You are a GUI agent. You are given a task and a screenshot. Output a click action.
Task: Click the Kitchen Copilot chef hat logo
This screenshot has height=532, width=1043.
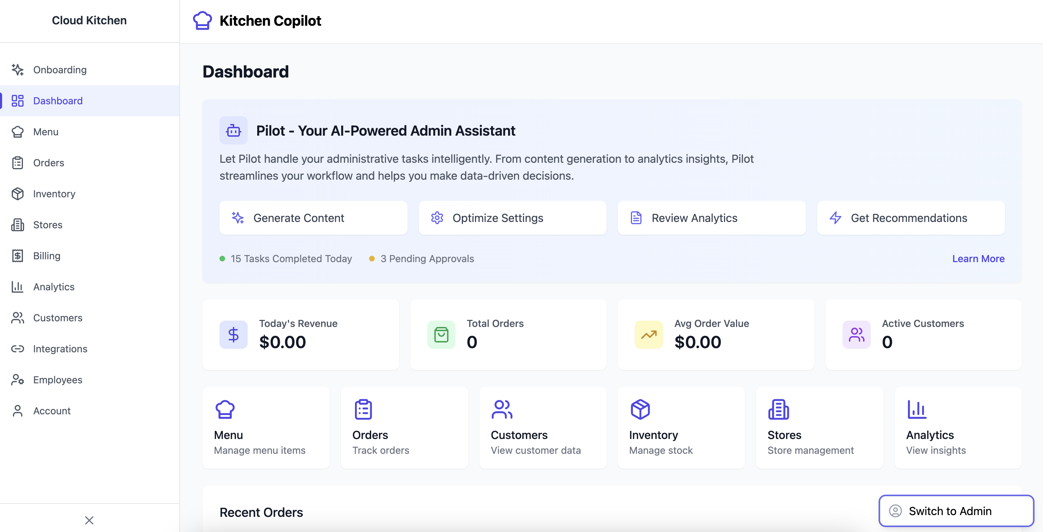[x=202, y=20]
